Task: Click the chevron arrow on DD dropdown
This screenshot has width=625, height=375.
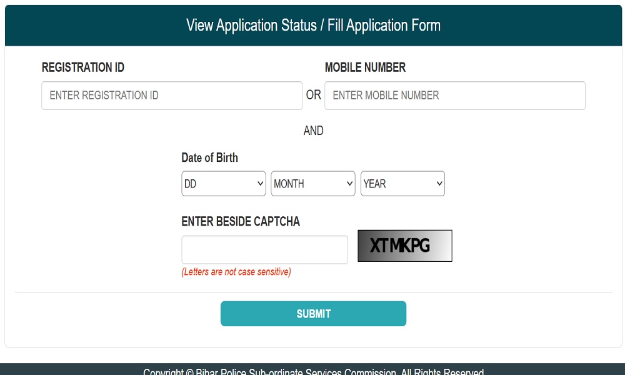Action: (x=260, y=184)
